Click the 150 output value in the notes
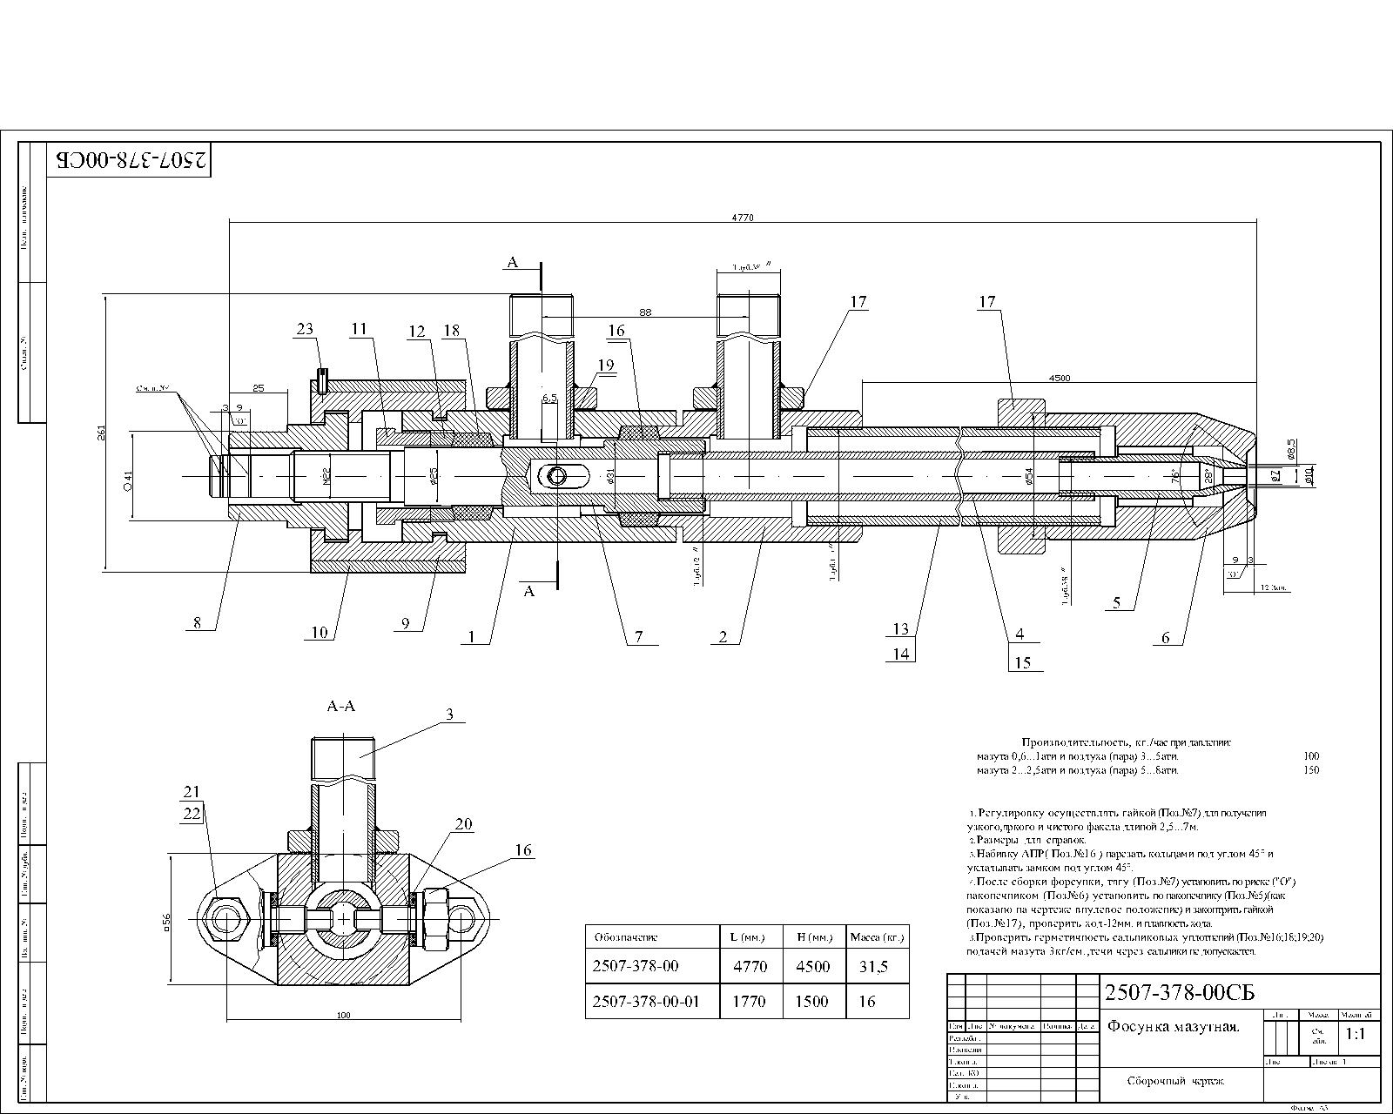This screenshot has width=1393, height=1114. tap(1312, 770)
